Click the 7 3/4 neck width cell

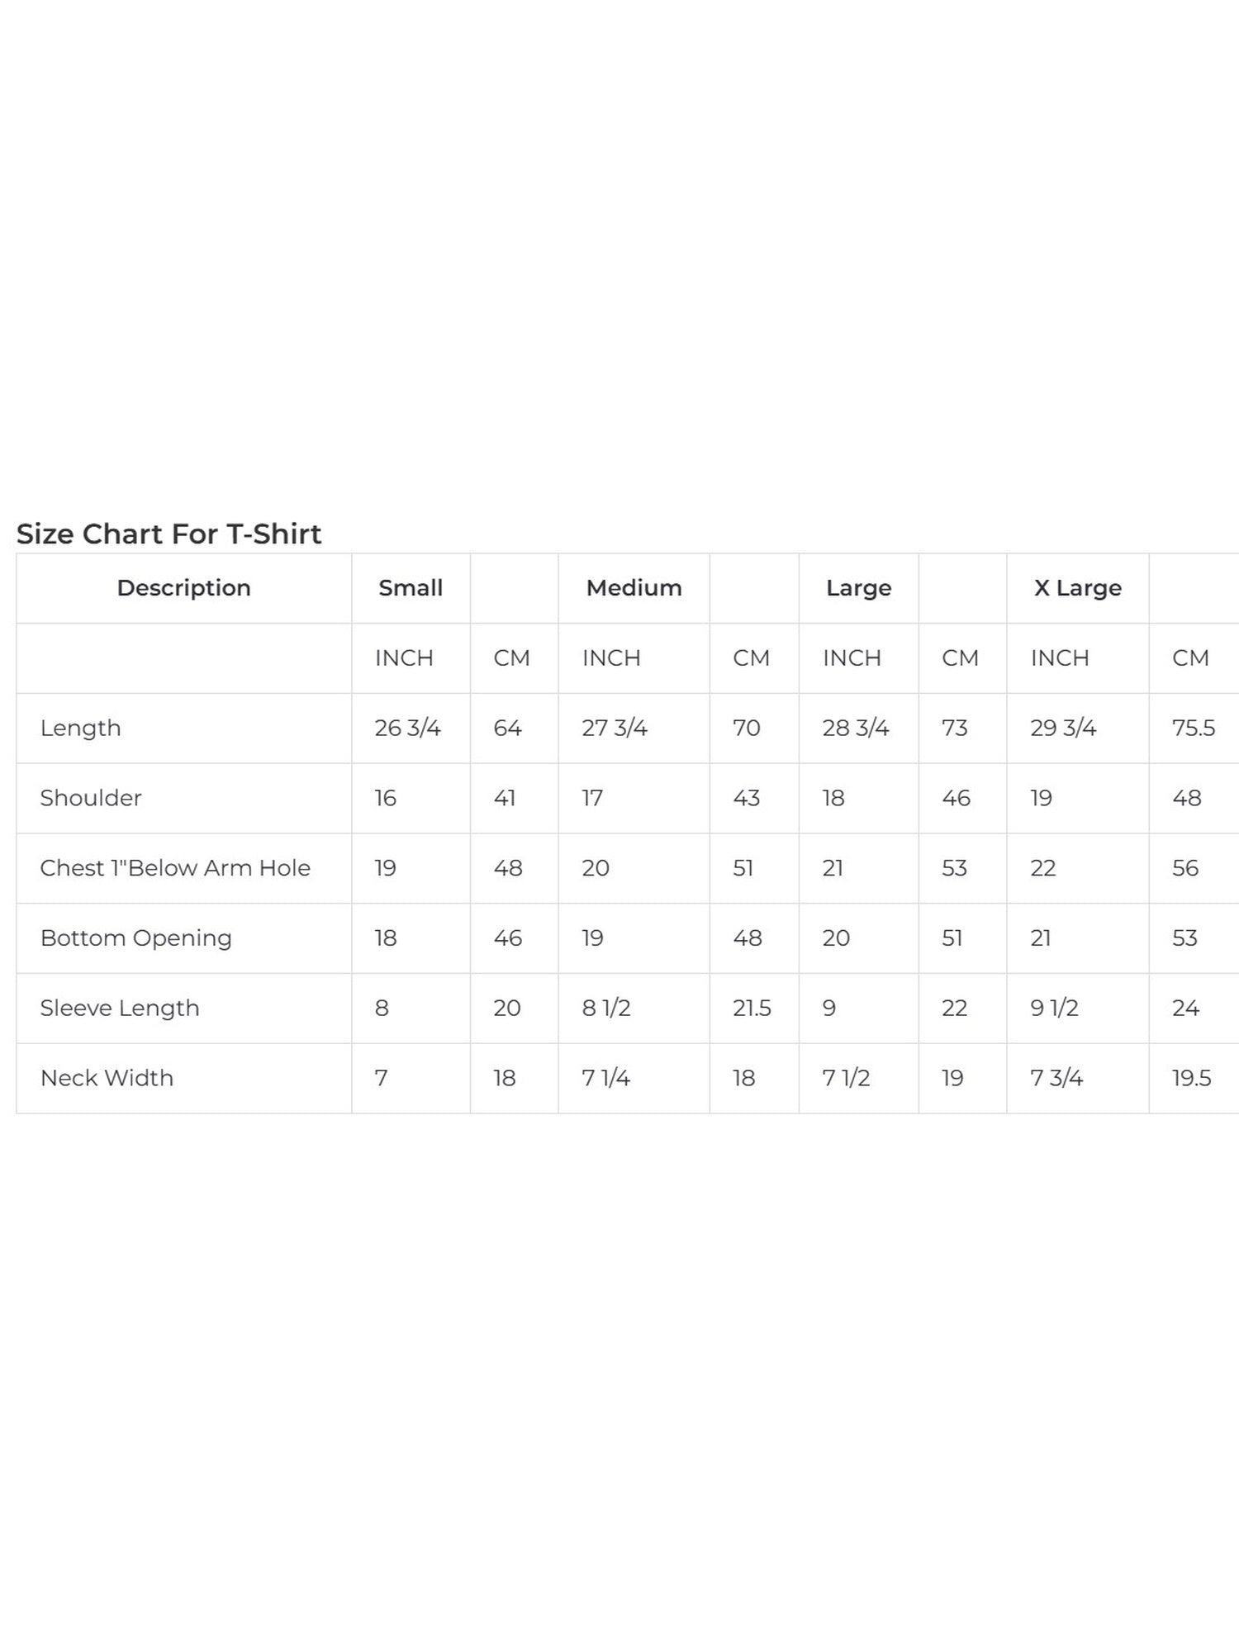(x=1056, y=1078)
